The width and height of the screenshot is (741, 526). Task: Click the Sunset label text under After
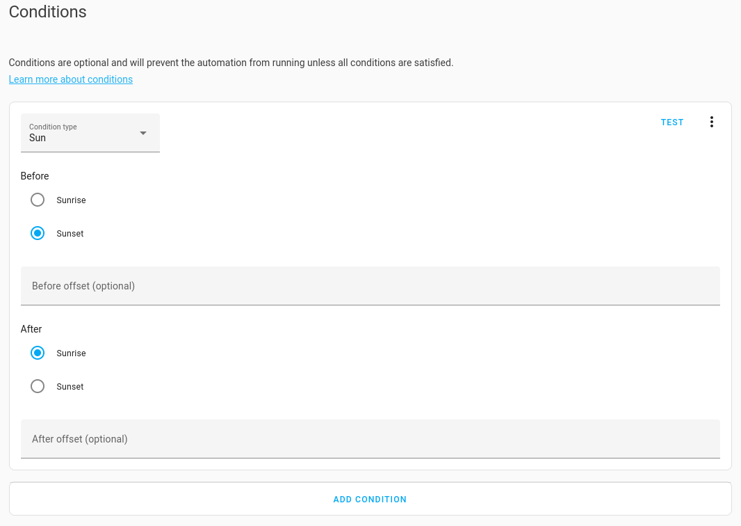[x=70, y=387]
